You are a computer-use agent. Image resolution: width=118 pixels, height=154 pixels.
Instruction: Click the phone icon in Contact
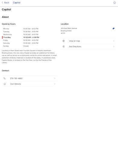coord(5,79)
